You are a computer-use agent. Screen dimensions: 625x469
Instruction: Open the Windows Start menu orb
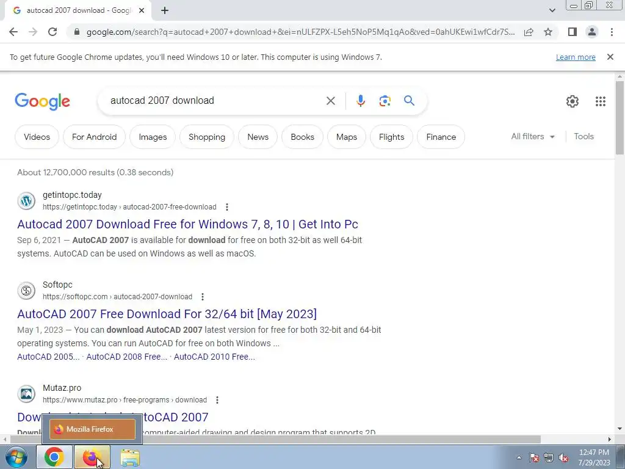click(16, 457)
